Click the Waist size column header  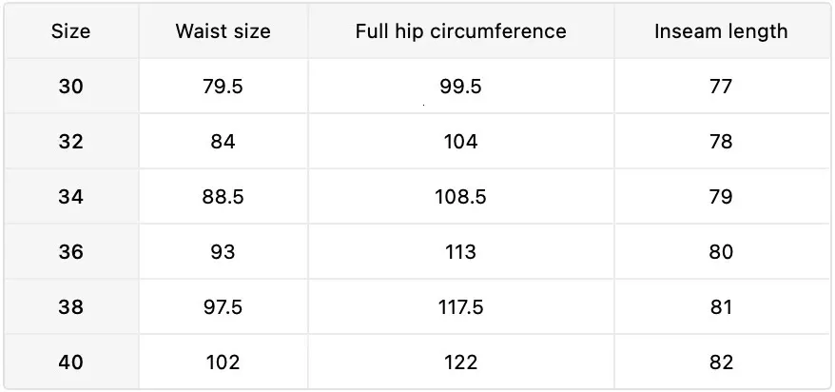pos(223,31)
